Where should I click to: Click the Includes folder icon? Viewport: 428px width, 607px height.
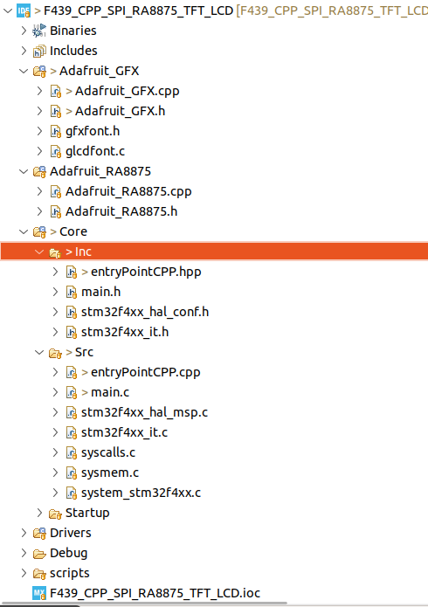coord(39,51)
